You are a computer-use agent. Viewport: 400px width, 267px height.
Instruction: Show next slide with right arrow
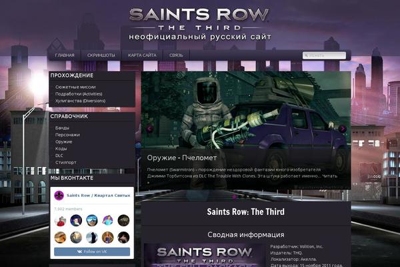[x=342, y=129]
